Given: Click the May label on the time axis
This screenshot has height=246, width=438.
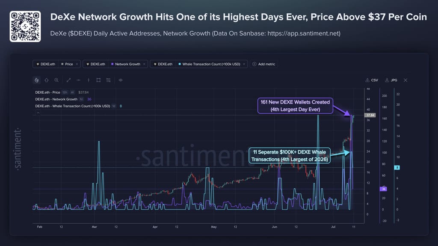Looking at the screenshot, I should tap(214, 227).
